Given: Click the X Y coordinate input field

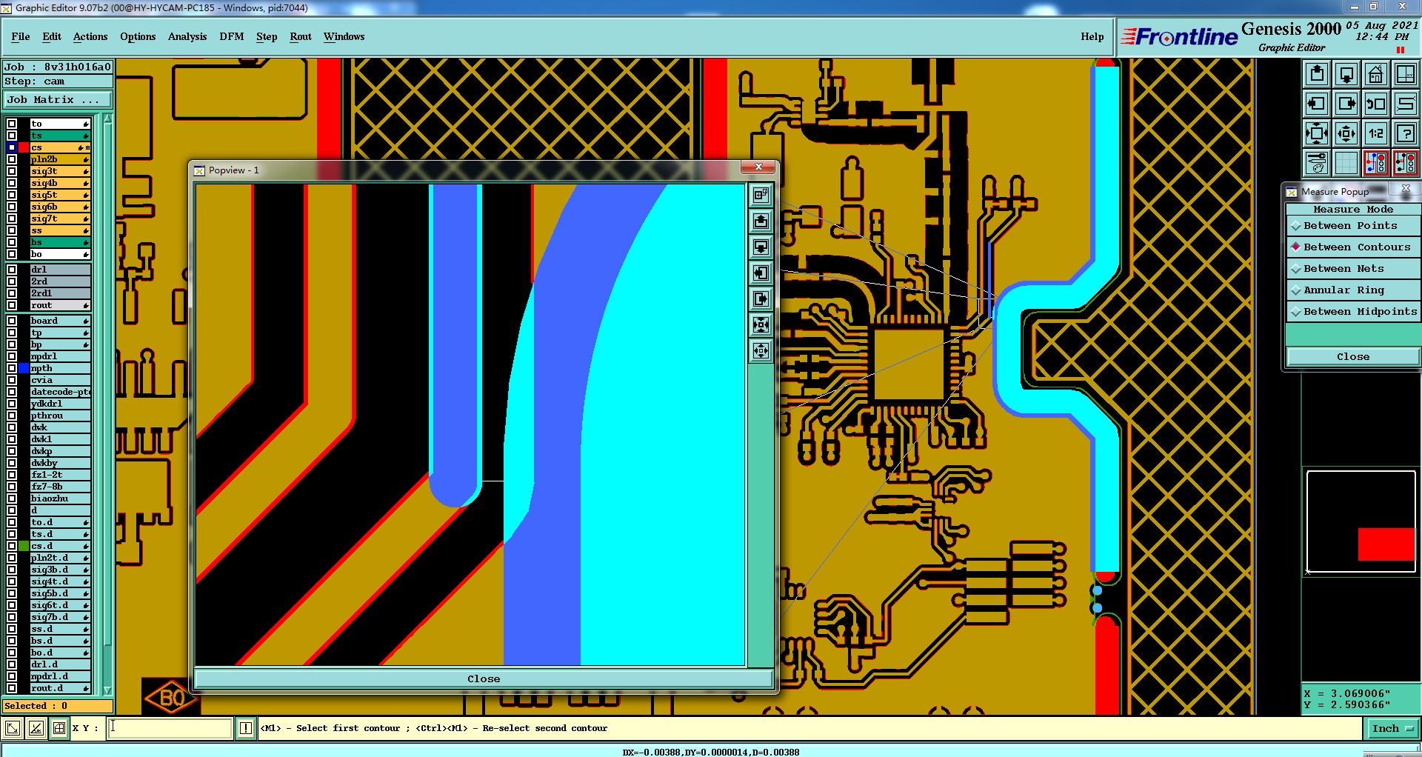Looking at the screenshot, I should (170, 728).
